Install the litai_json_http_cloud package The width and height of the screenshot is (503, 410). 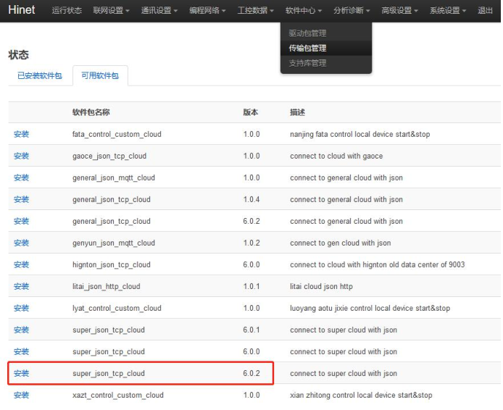[x=21, y=286]
